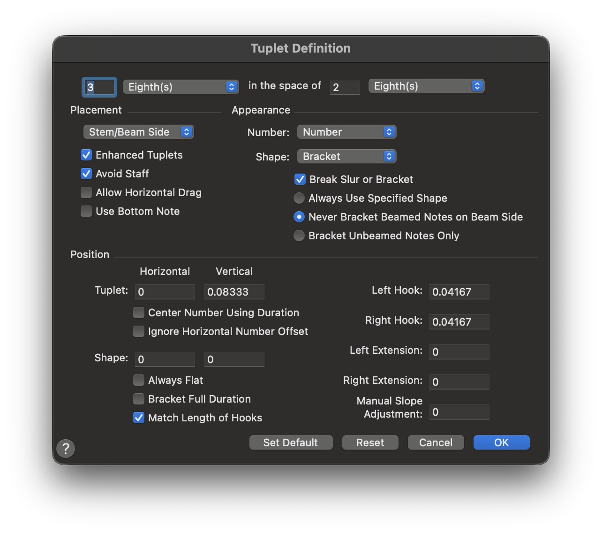Enable Center Number Using Duration
The image size is (602, 534).
[x=139, y=313]
